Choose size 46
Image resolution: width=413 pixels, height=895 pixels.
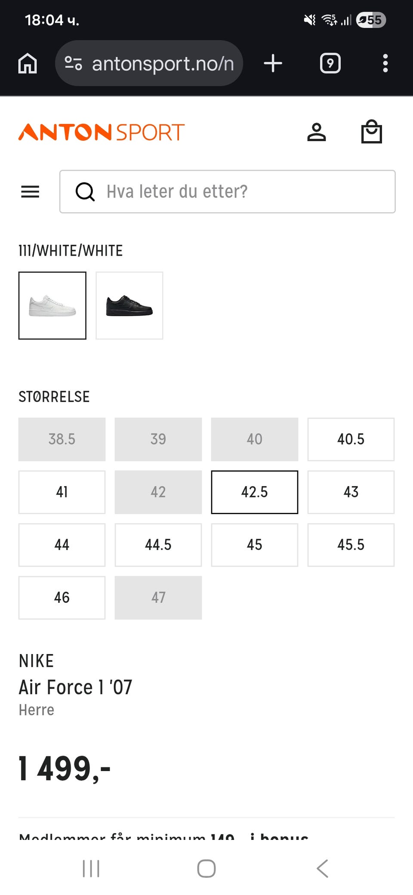coord(62,598)
